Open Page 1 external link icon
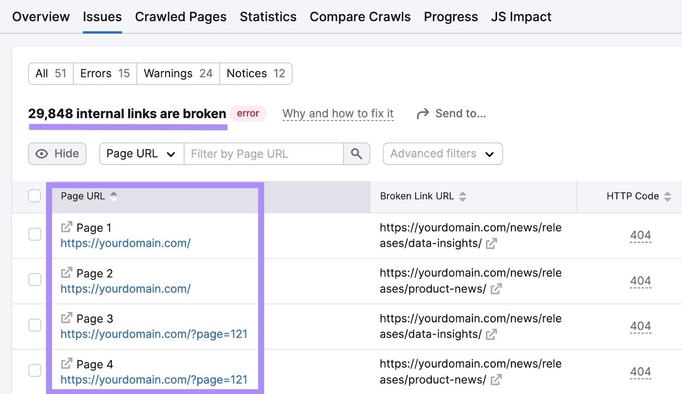 (66, 227)
